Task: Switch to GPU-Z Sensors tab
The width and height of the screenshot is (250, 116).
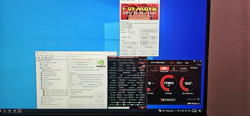Action: tap(119, 60)
